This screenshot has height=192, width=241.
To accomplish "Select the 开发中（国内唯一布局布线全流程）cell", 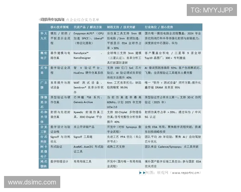I will (x=124, y=164).
